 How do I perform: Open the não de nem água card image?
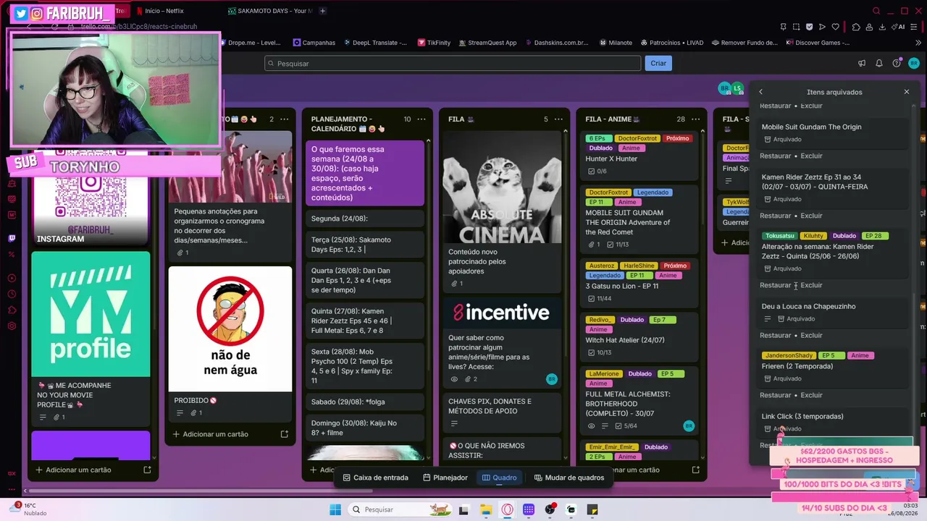230,328
